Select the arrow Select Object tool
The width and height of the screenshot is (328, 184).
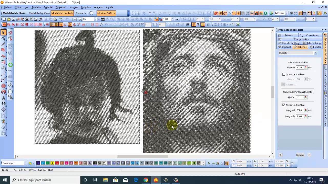pos(4,32)
